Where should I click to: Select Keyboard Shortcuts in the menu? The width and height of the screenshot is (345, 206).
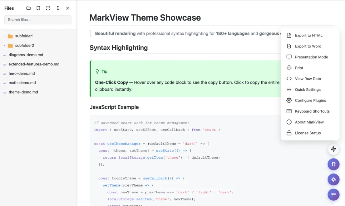[312, 111]
